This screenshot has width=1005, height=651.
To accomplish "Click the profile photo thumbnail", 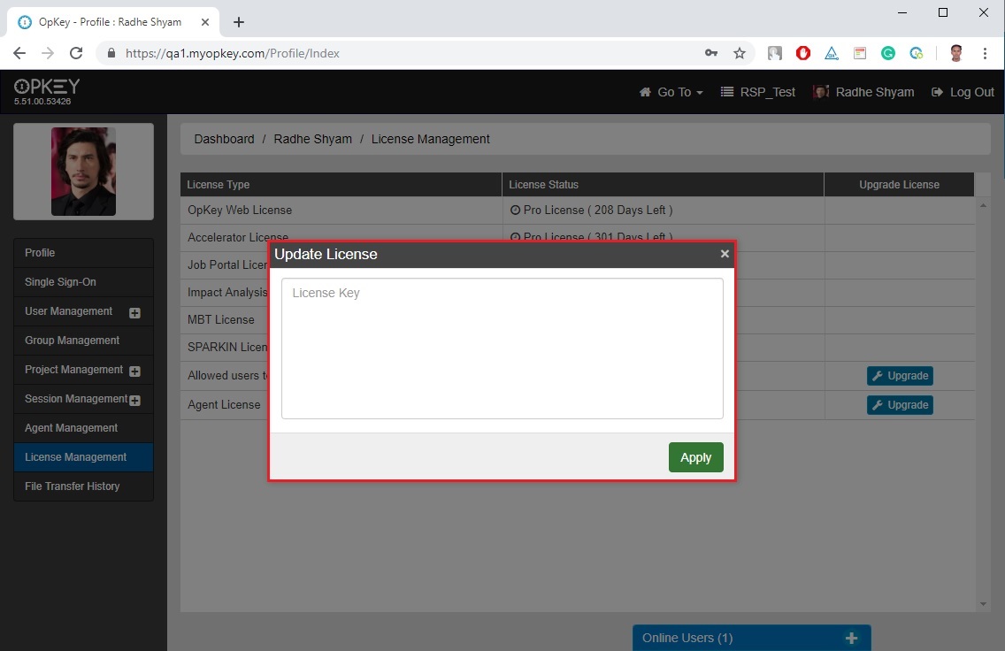I will pyautogui.click(x=83, y=171).
